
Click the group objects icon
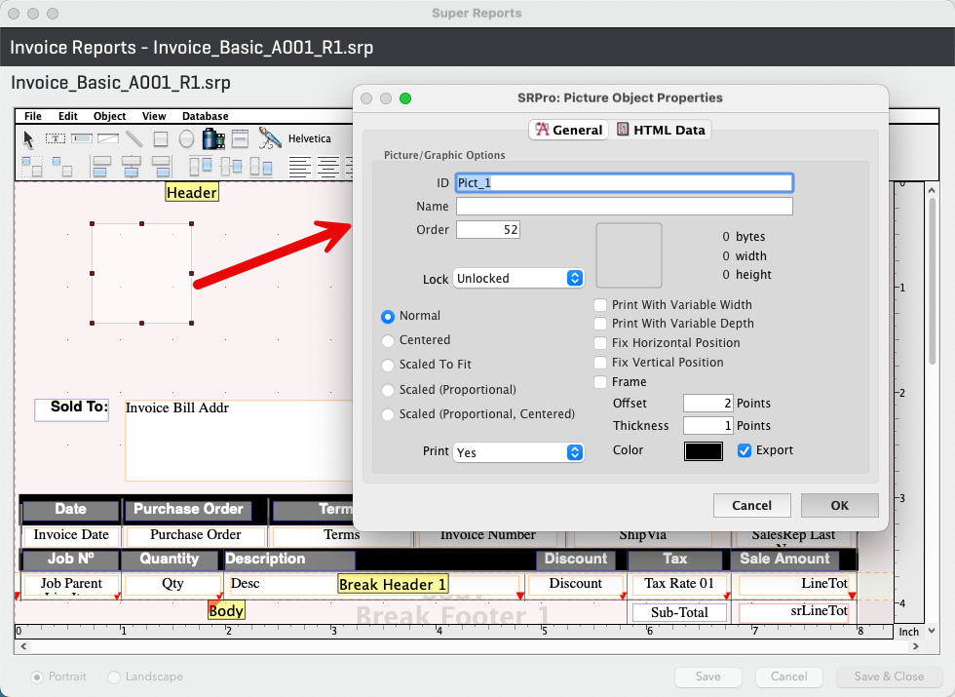32,167
